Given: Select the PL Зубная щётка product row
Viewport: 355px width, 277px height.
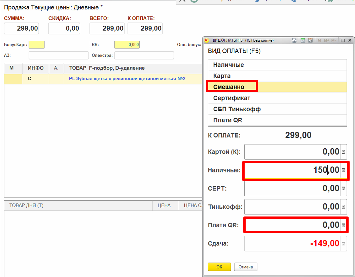Looking at the screenshot, I should [127, 79].
